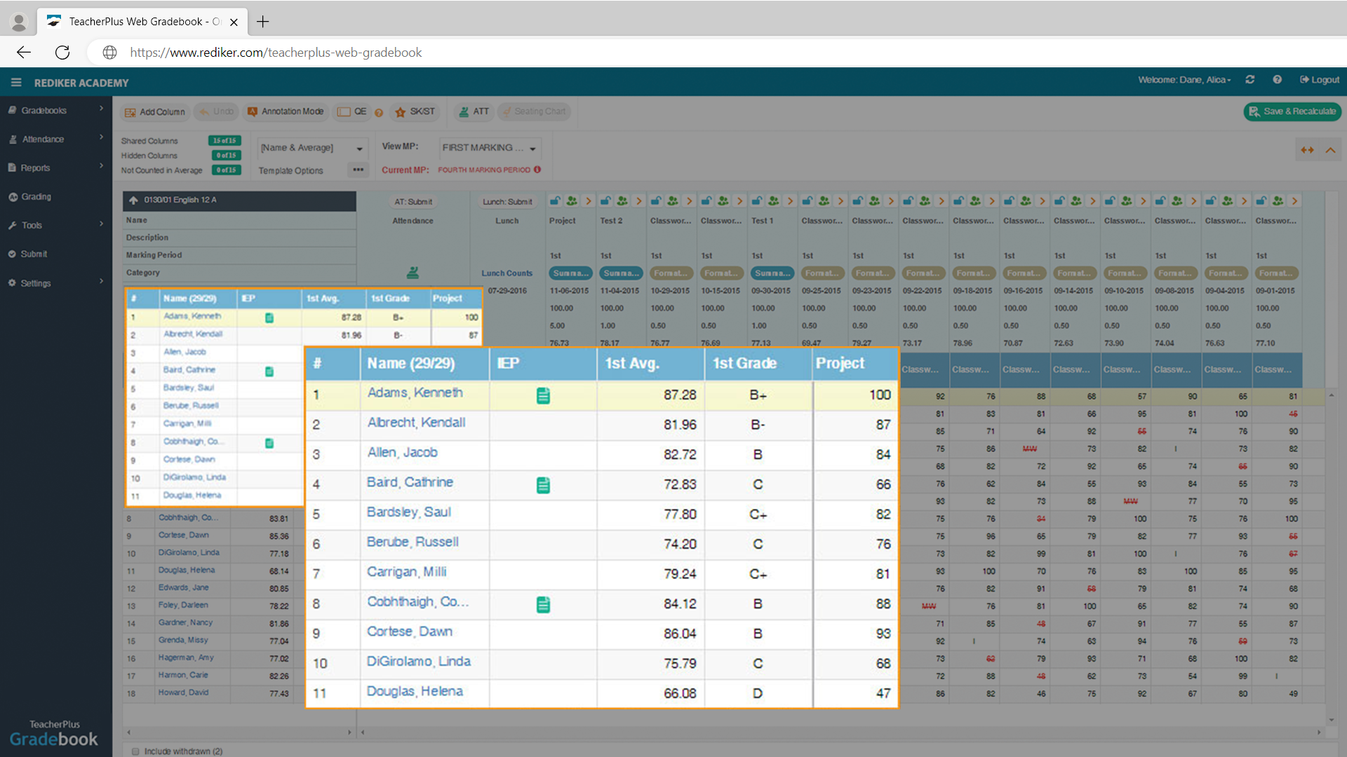Open the Reports menu in sidebar
1347x757 pixels.
click(x=36, y=168)
